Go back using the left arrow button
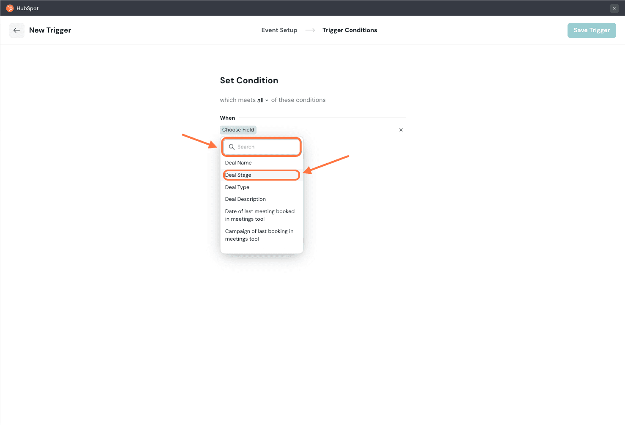 [x=17, y=30]
